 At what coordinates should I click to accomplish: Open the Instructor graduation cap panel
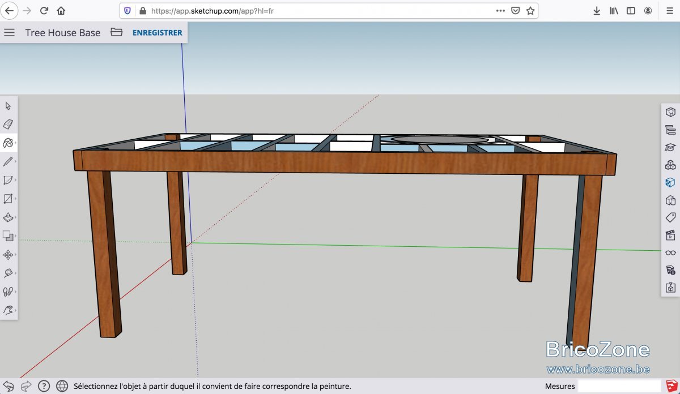coord(670,147)
